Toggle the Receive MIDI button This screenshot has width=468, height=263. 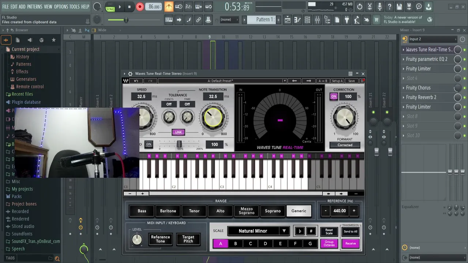(350, 244)
